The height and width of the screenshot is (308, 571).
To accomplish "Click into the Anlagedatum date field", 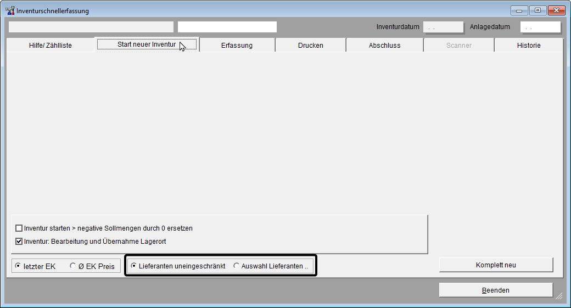I will 540,27.
